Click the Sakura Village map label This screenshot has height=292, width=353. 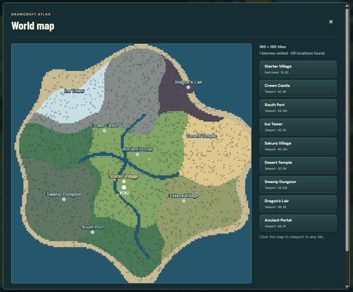click(184, 196)
